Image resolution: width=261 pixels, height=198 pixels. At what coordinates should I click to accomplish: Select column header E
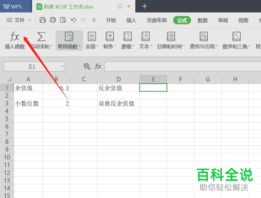(153, 79)
